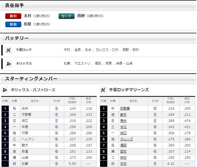Open player link 井口
Screen dimensions: 197x167
click(x=123, y=133)
